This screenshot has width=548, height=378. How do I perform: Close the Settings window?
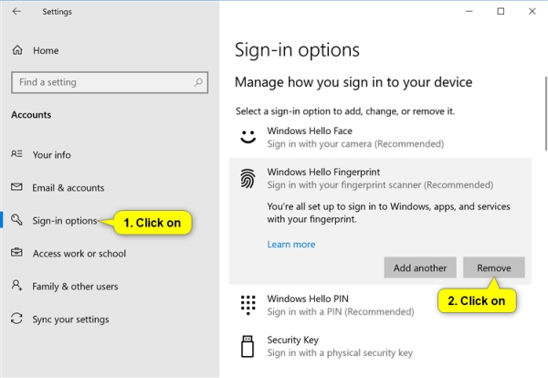[x=532, y=12]
